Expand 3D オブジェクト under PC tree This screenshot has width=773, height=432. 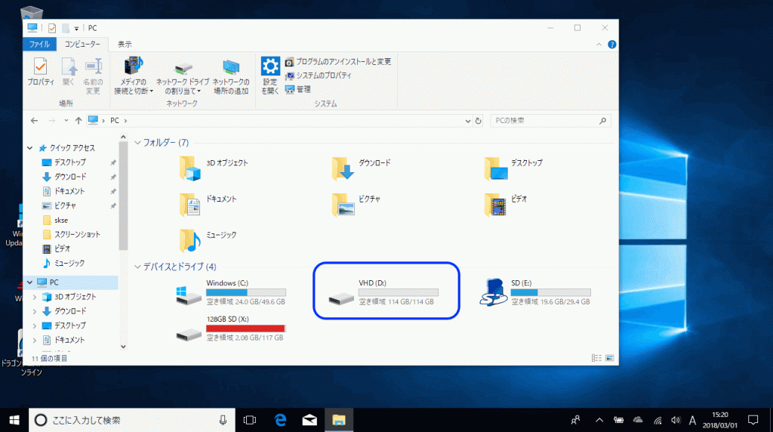(x=35, y=297)
